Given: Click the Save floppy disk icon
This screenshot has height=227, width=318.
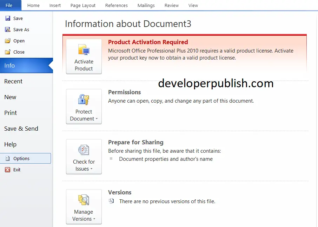Looking at the screenshot, I should tap(8, 19).
